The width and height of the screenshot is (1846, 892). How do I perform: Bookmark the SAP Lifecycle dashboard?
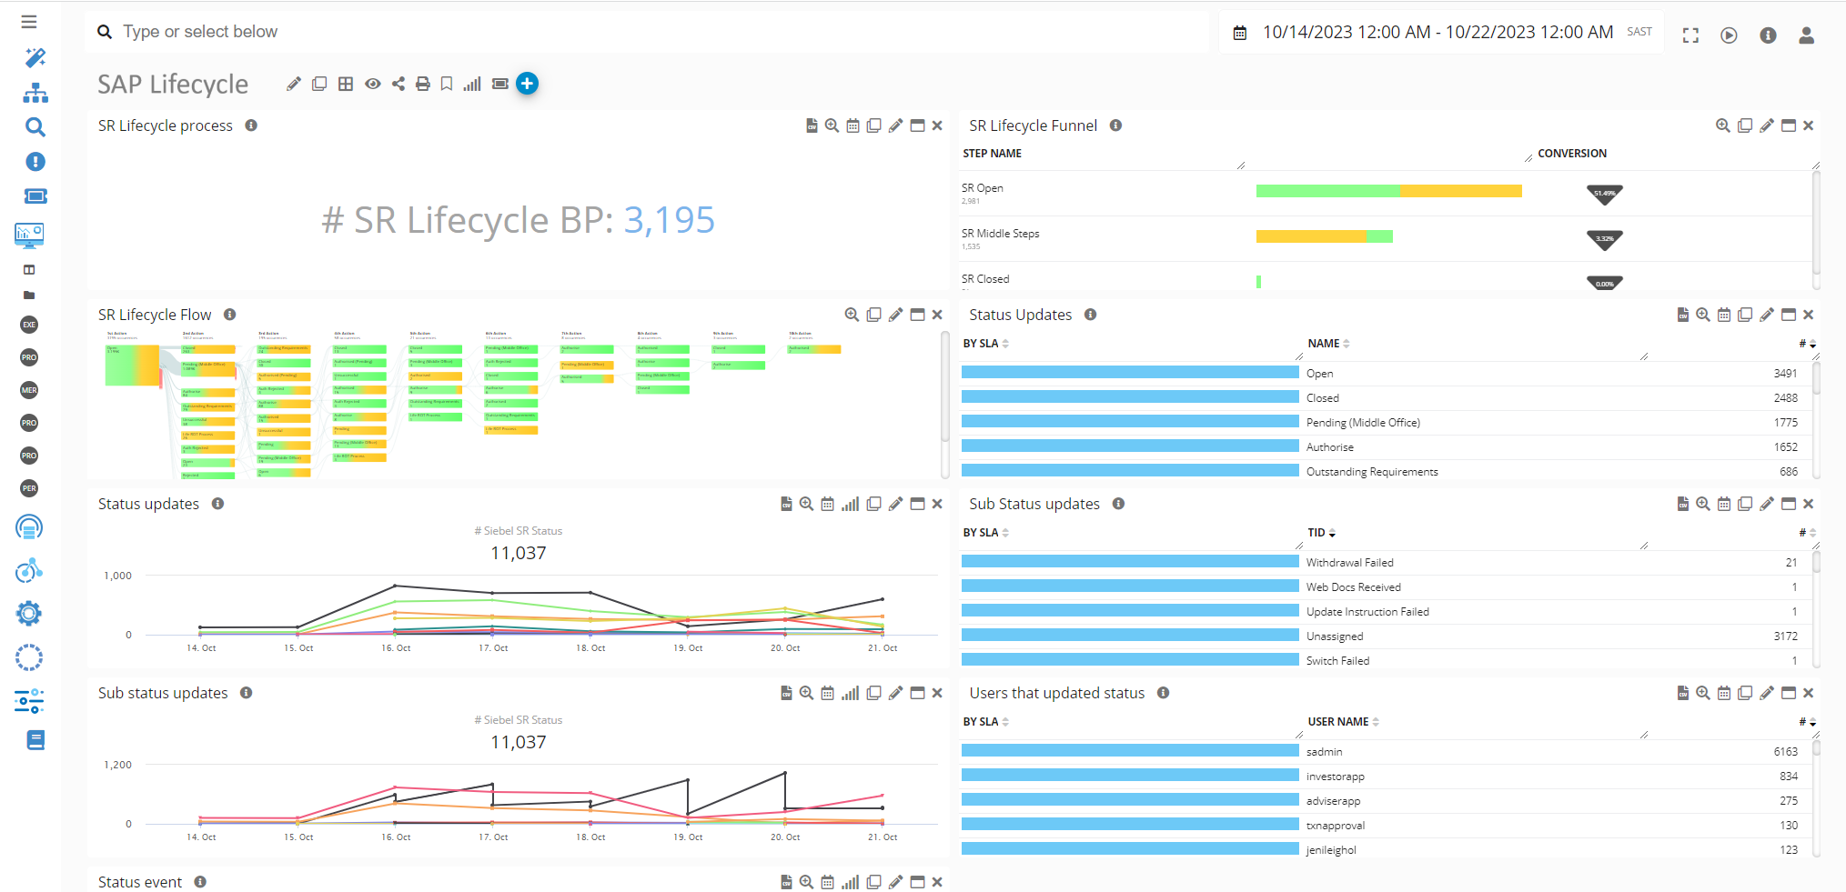coord(447,84)
